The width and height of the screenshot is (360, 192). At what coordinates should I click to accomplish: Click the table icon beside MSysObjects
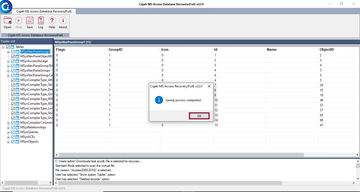click(x=17, y=142)
